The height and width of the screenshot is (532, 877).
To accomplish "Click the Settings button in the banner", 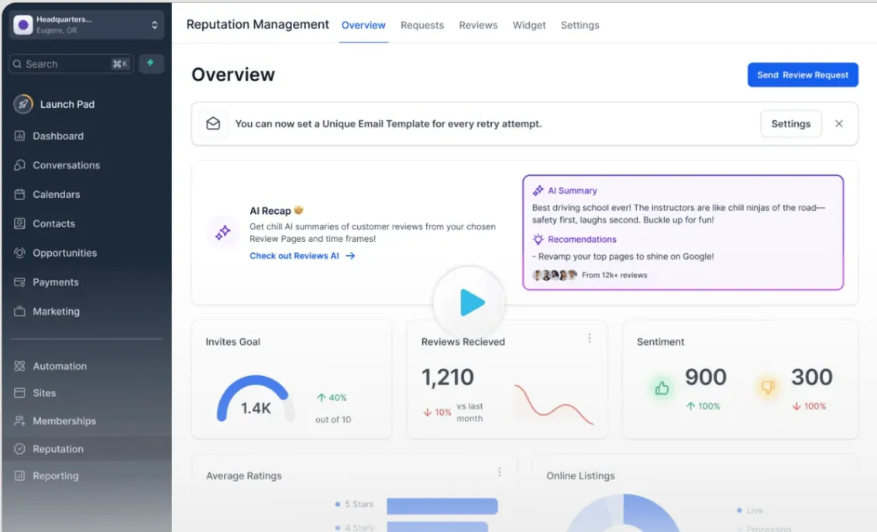I will (x=791, y=124).
